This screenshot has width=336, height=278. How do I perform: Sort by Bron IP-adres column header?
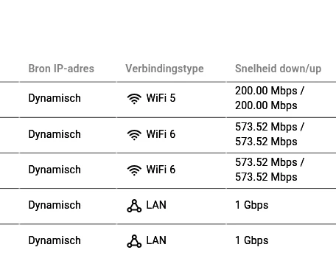61,69
